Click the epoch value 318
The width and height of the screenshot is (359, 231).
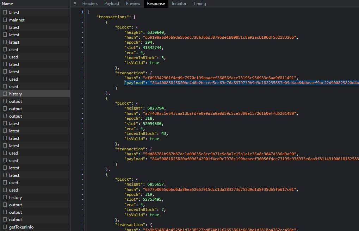(149, 118)
